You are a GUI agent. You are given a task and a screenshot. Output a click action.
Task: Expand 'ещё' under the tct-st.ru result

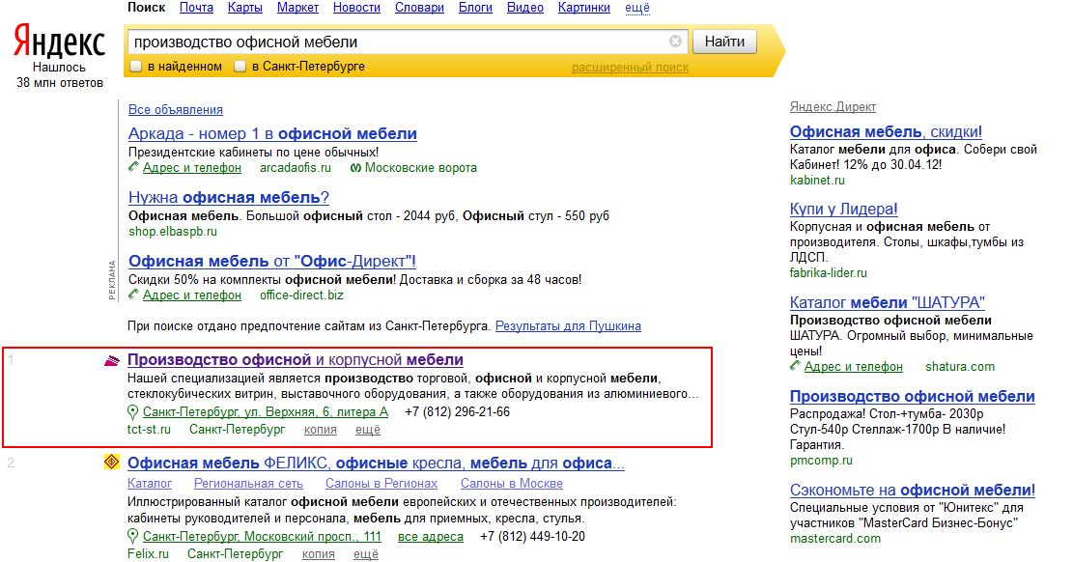(367, 429)
